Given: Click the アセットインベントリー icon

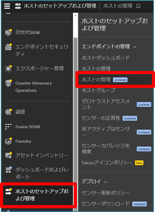Looking at the screenshot, I should [x=9, y=155].
